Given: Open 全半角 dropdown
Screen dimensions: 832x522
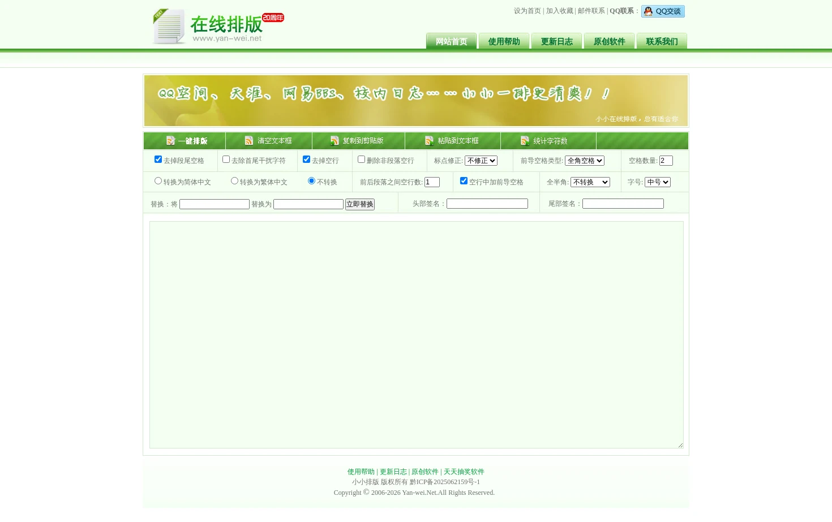Looking at the screenshot, I should (x=590, y=182).
